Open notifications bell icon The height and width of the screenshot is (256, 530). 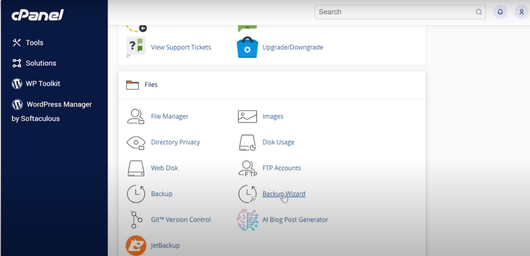tap(500, 12)
